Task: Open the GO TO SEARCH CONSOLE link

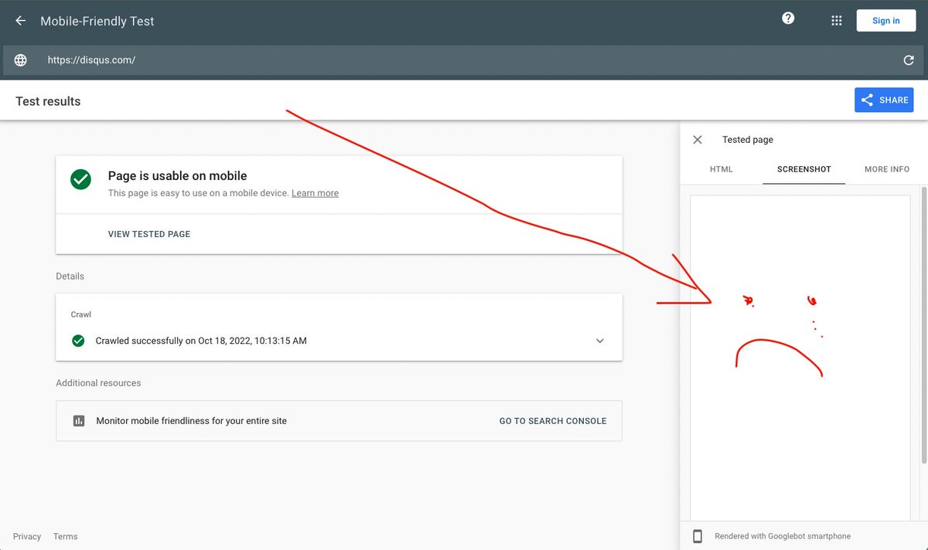Action: point(553,421)
